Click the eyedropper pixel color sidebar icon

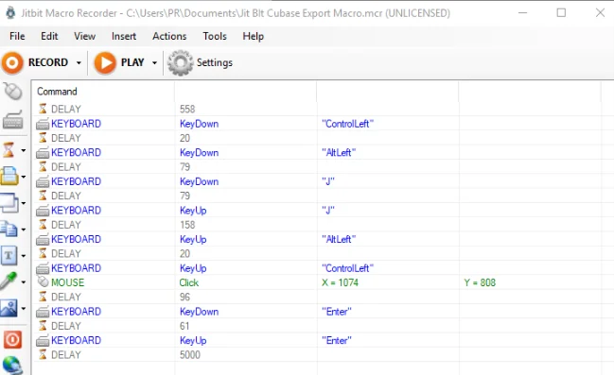[x=9, y=281]
